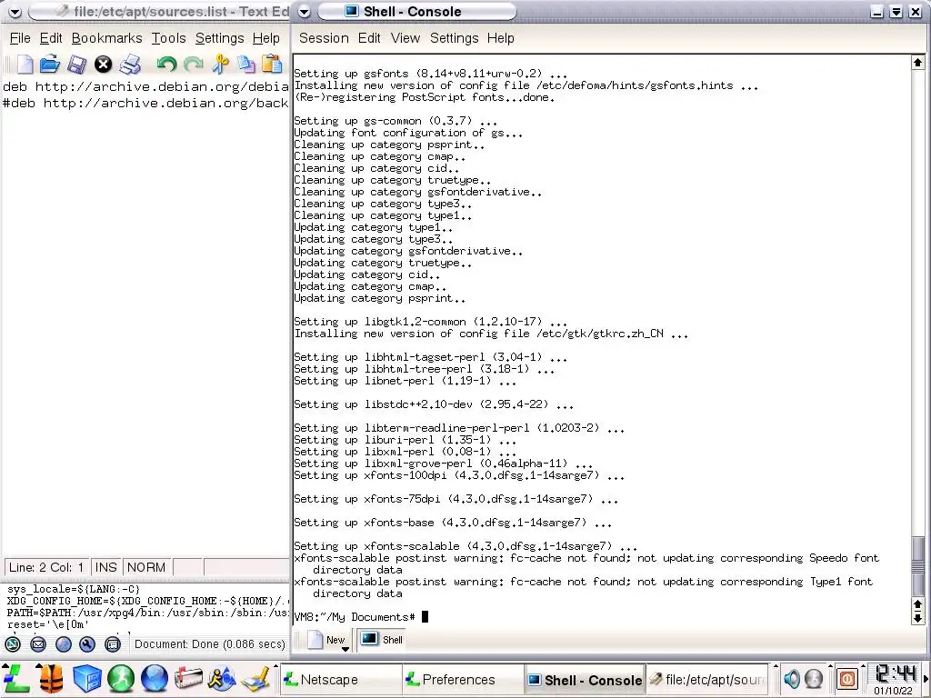Screen dimensions: 931x698
Task: Open Session menu in Console
Action: coord(324,38)
